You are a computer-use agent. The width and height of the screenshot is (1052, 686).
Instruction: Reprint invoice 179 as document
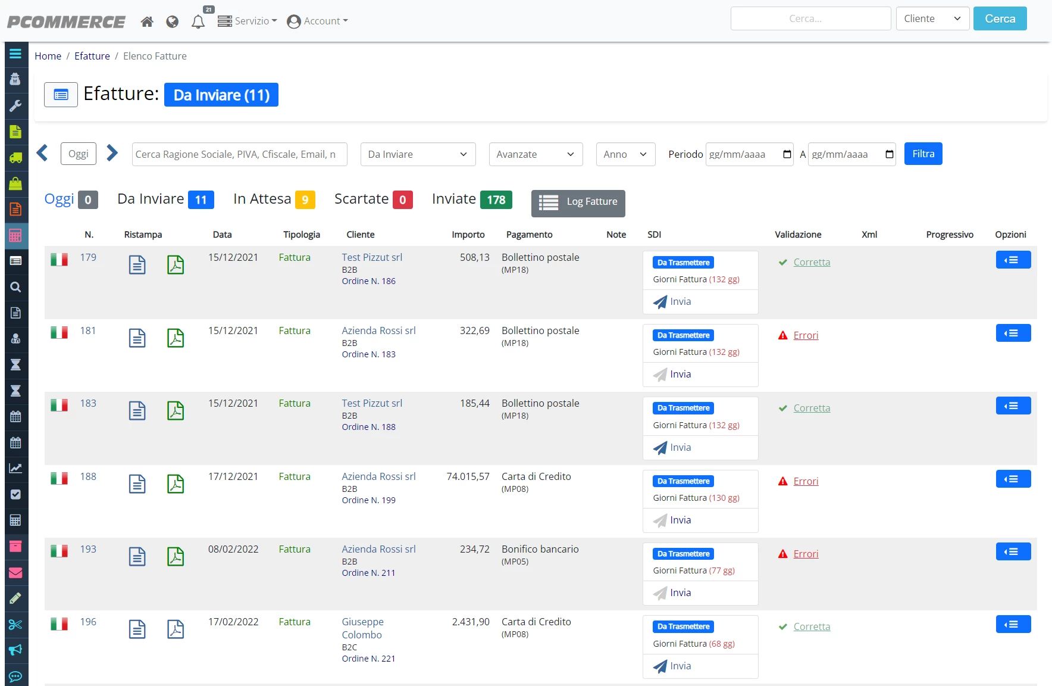tap(137, 264)
